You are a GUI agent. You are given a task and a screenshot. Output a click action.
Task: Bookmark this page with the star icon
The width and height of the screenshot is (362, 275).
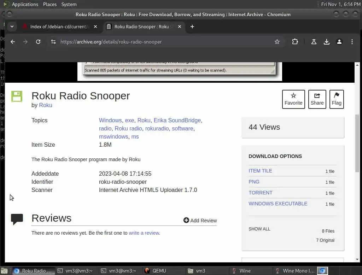[x=277, y=42]
